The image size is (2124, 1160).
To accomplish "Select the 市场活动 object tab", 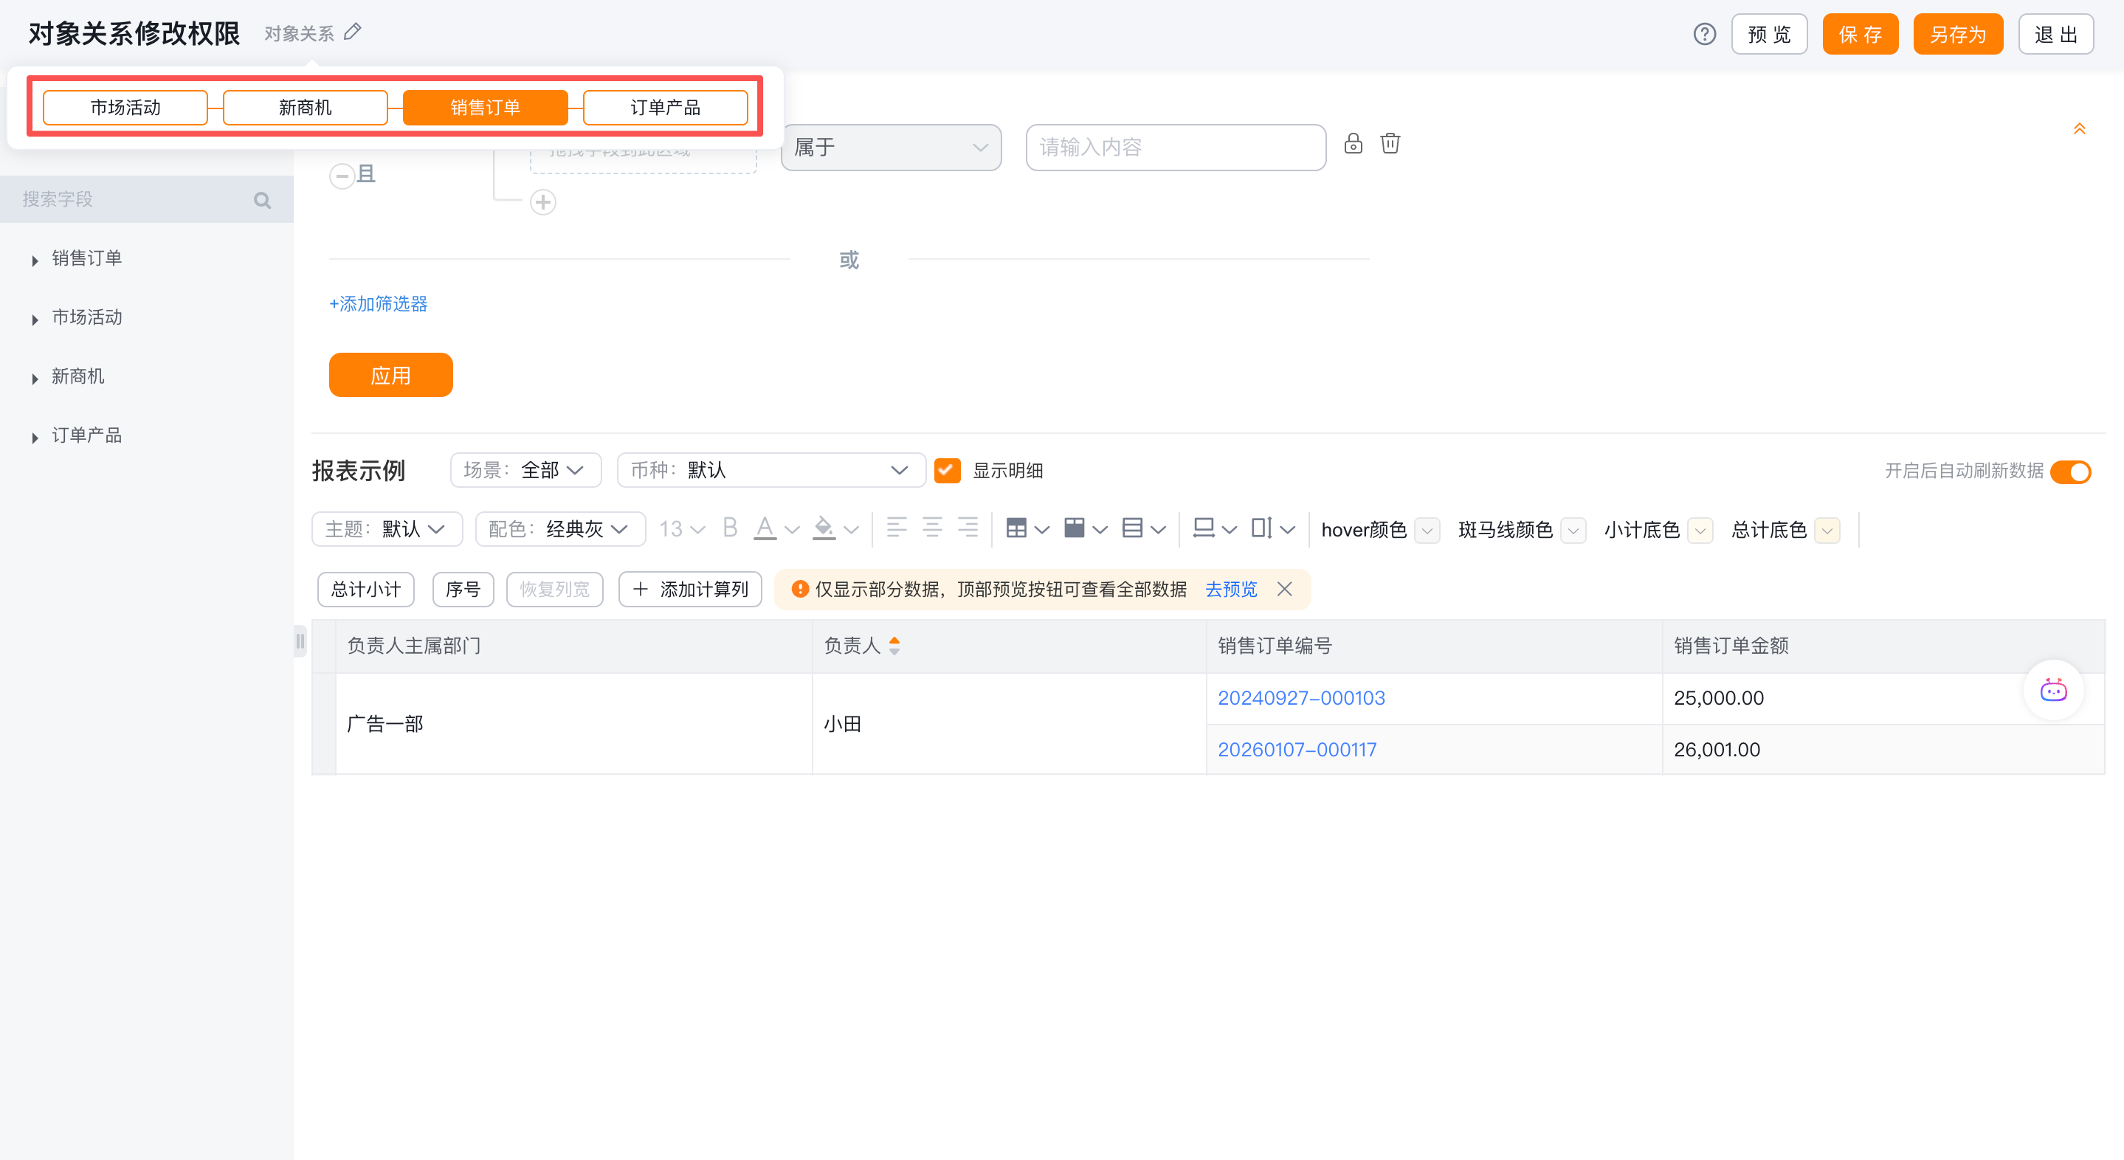I will click(125, 107).
